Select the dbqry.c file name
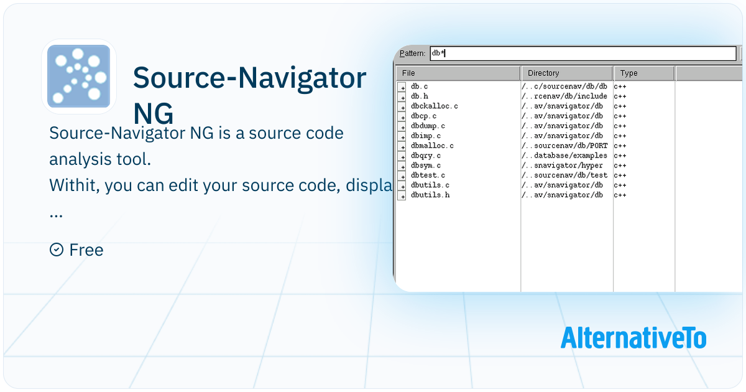Screen dimensions: 746x392 [426, 156]
